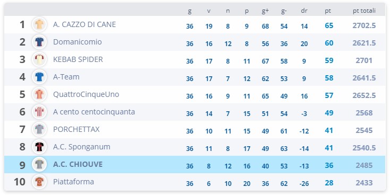Image resolution: width=390 pixels, height=196 pixels.
Task: Click the QuattroCinqueUno striped jersey icon
Action: (x=39, y=94)
